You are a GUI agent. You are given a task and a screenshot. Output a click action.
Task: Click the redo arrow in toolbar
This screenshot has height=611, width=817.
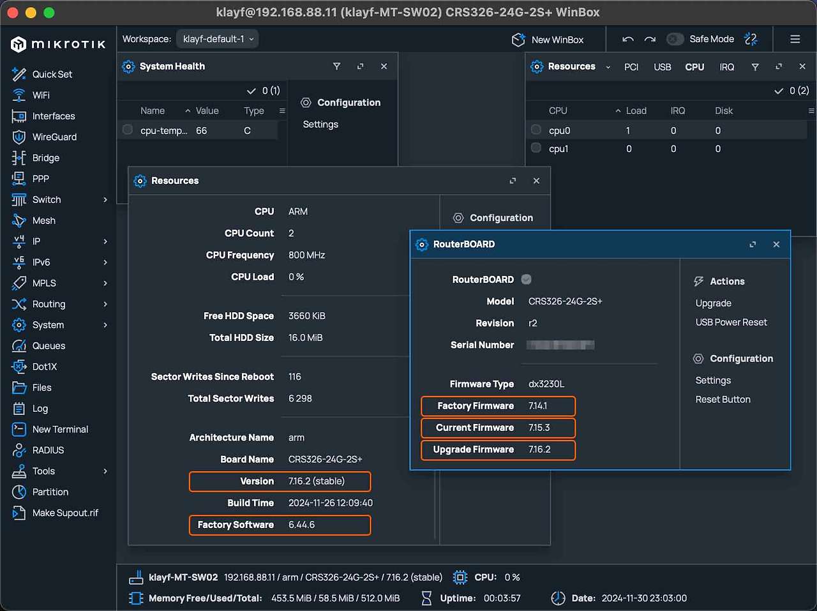point(650,39)
